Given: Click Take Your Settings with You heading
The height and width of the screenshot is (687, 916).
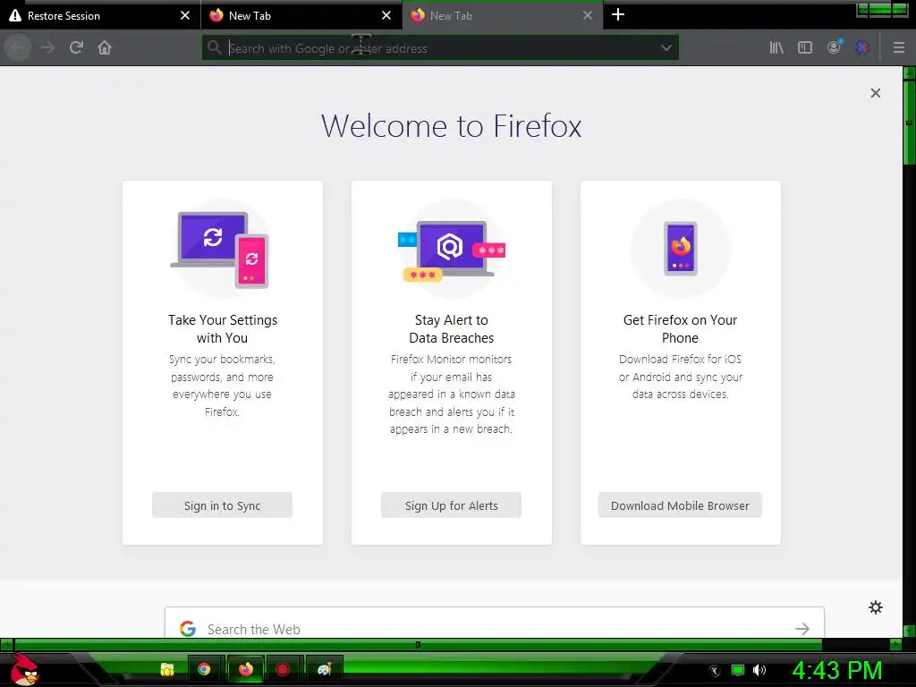Looking at the screenshot, I should (222, 329).
